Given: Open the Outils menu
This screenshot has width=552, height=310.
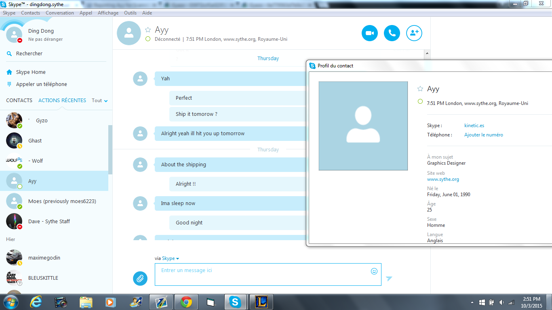Looking at the screenshot, I should click(130, 13).
